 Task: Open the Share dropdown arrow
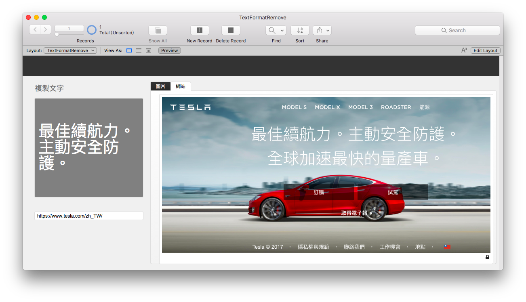328,30
